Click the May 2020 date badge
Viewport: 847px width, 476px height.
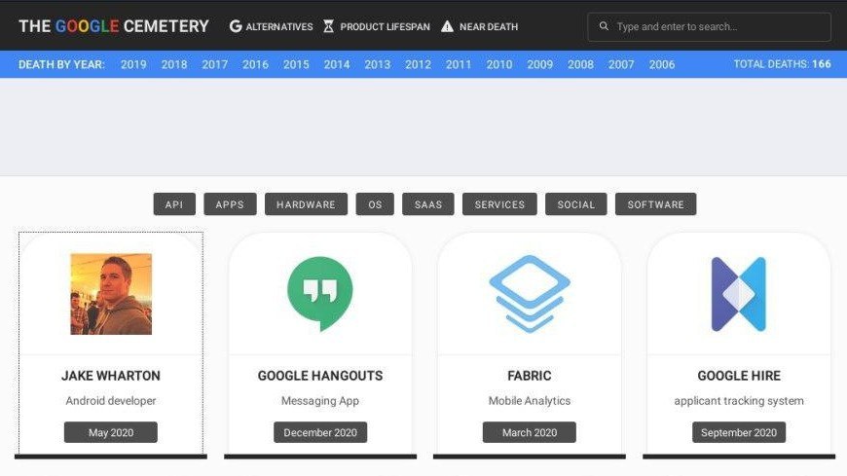pyautogui.click(x=111, y=432)
